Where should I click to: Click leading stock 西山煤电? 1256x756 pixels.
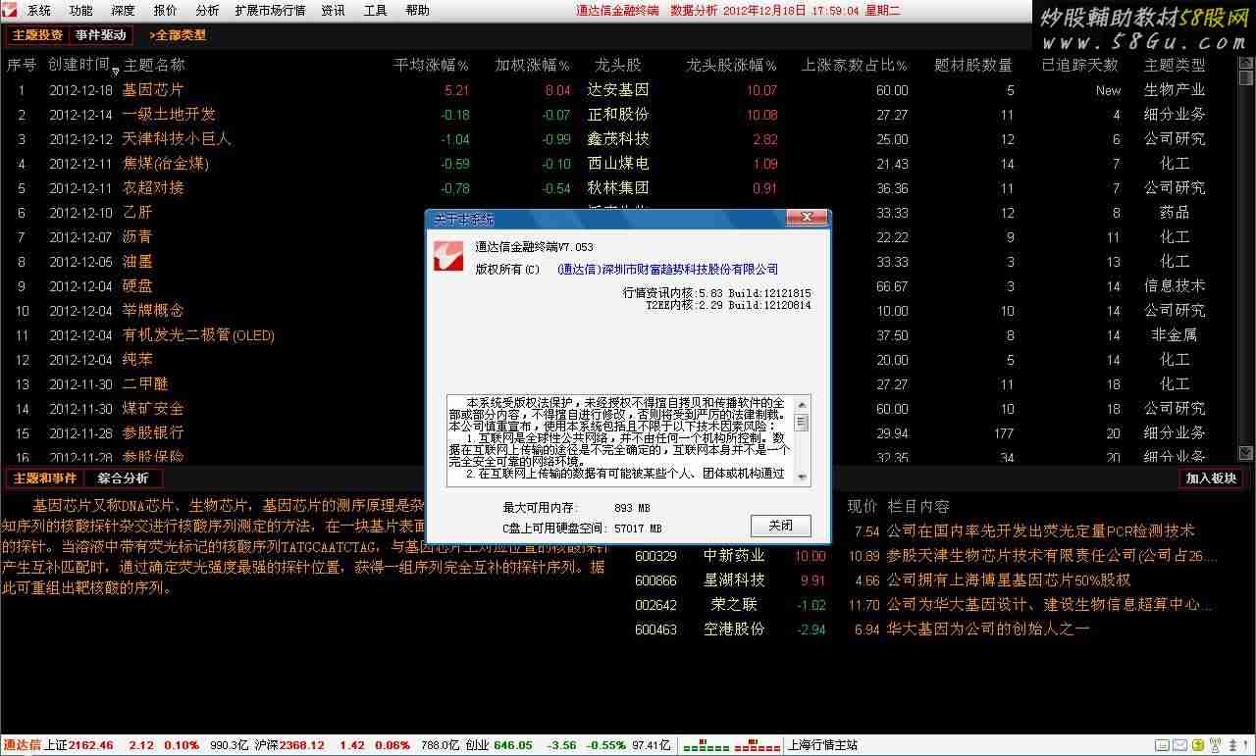point(618,164)
